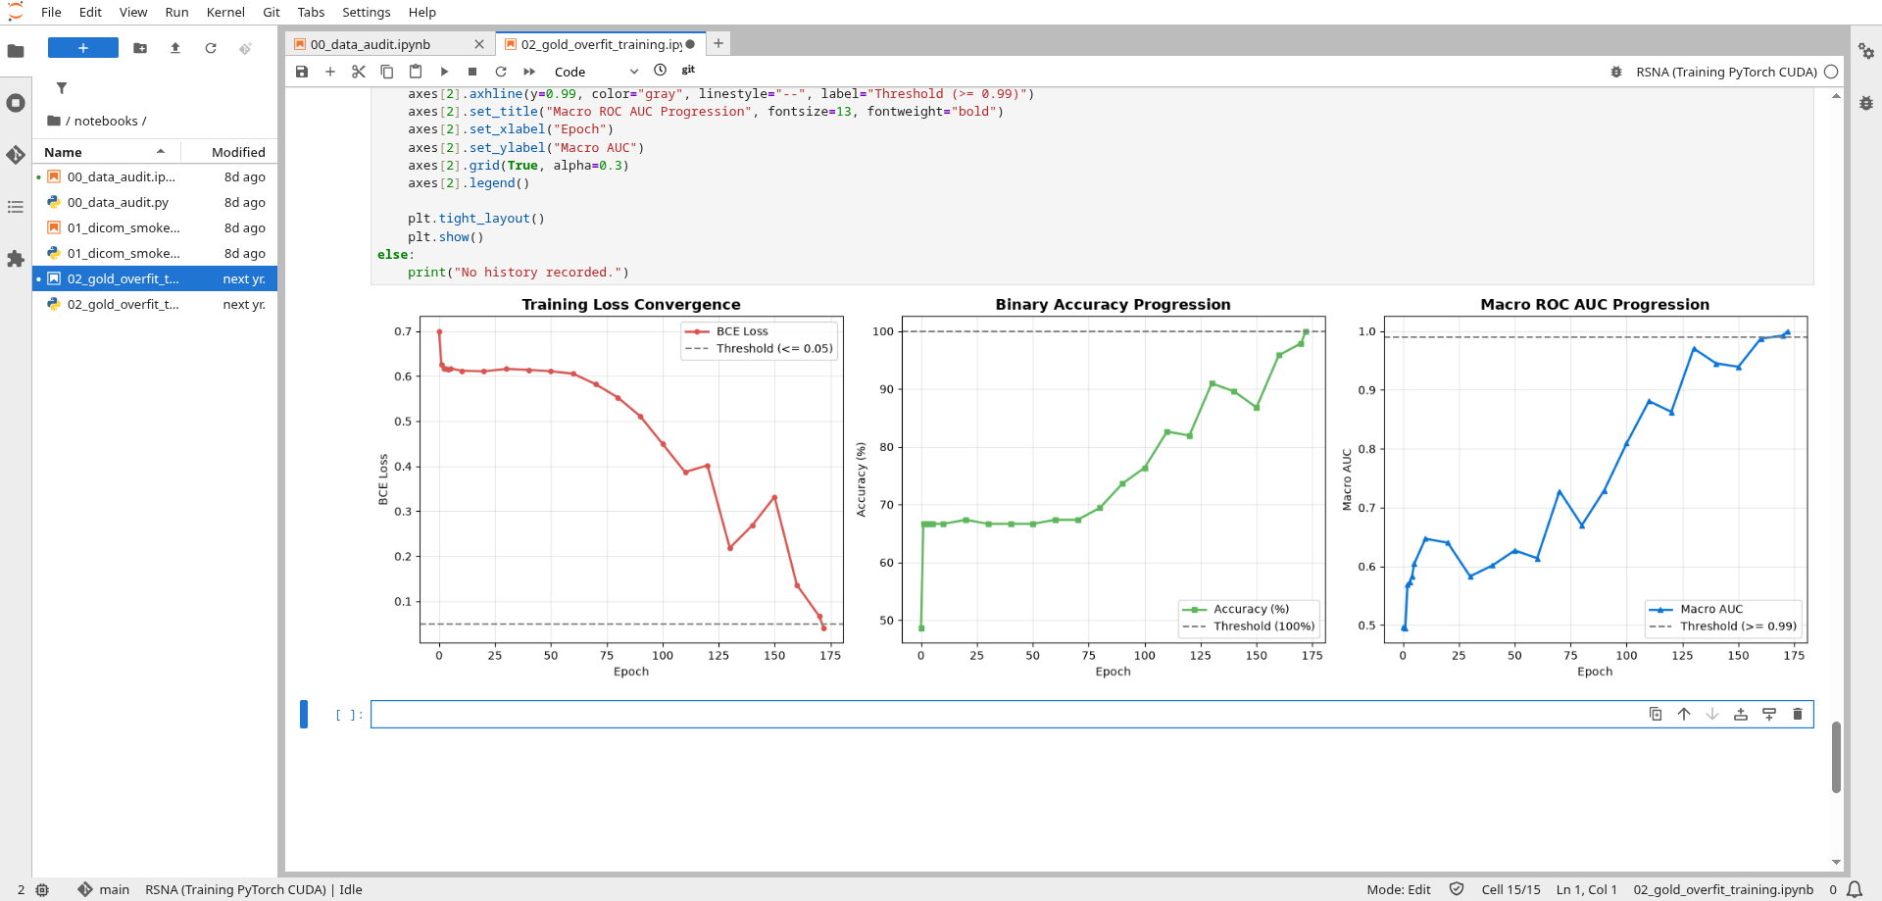The width and height of the screenshot is (1882, 901).
Task: Open the Extension Manager panel
Action: 16,259
